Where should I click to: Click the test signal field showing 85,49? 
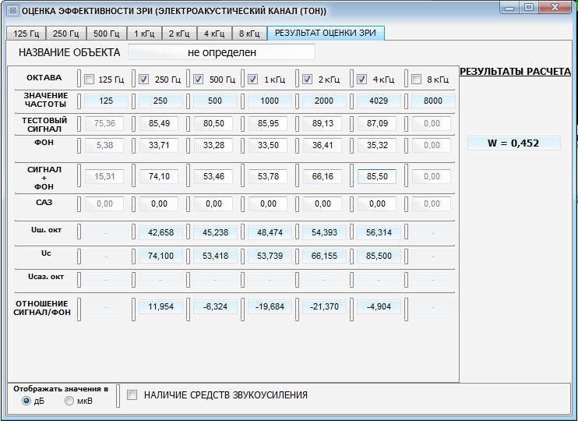160,123
